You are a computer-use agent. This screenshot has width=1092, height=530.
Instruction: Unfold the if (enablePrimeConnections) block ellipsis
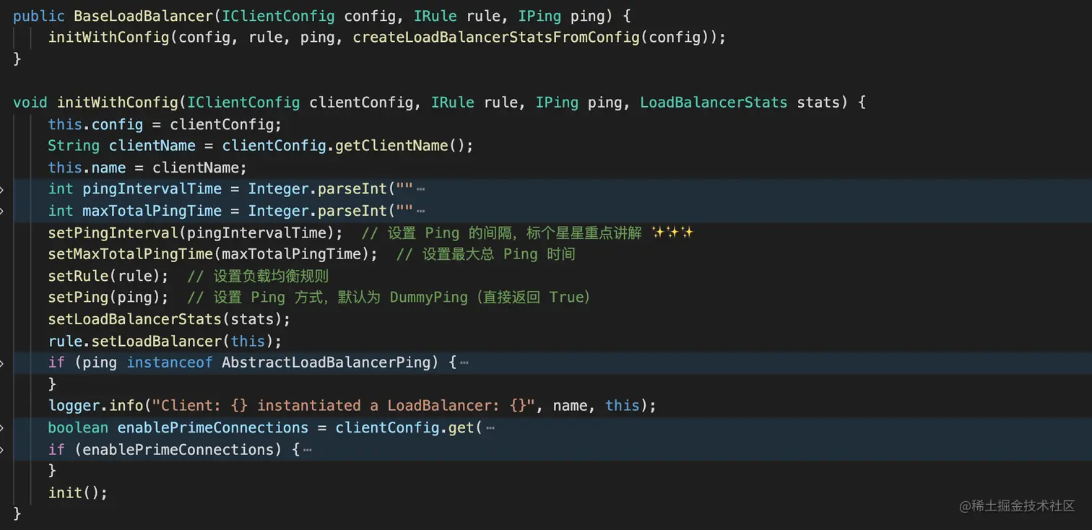308,449
